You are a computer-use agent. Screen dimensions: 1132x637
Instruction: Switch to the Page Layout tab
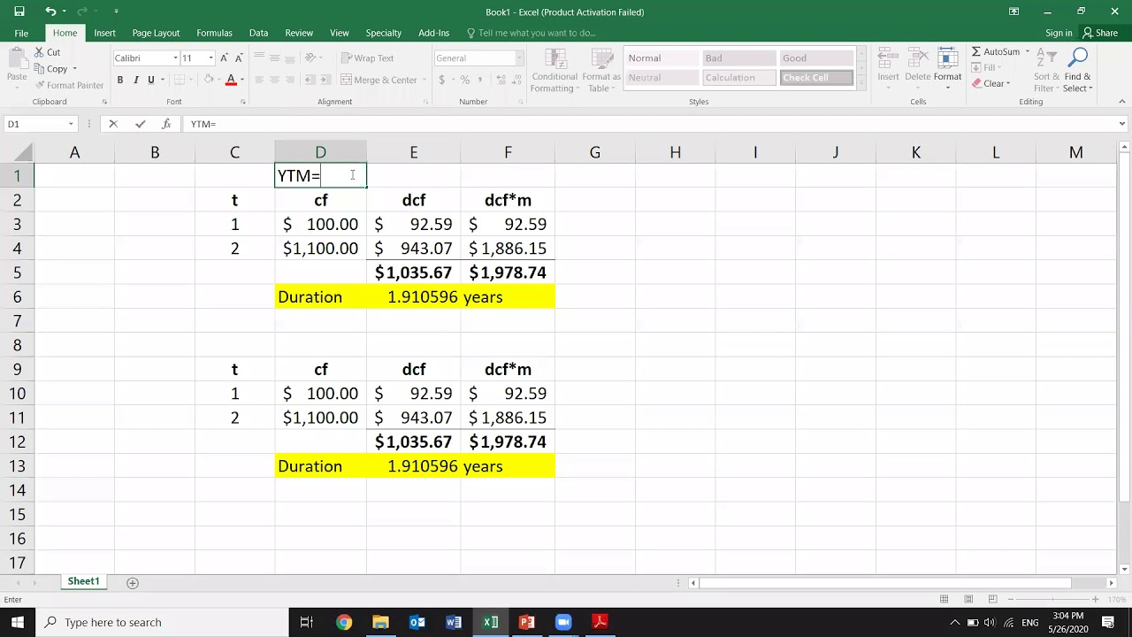[156, 33]
